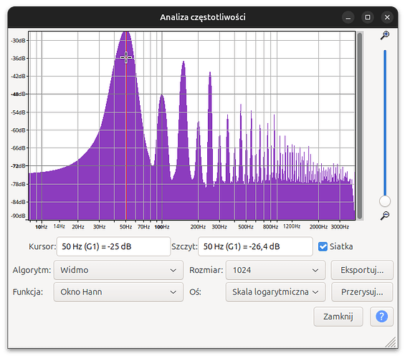This screenshot has width=405, height=358.
Task: Open the Algorytm dropdown showing Widmo
Action: click(x=118, y=270)
